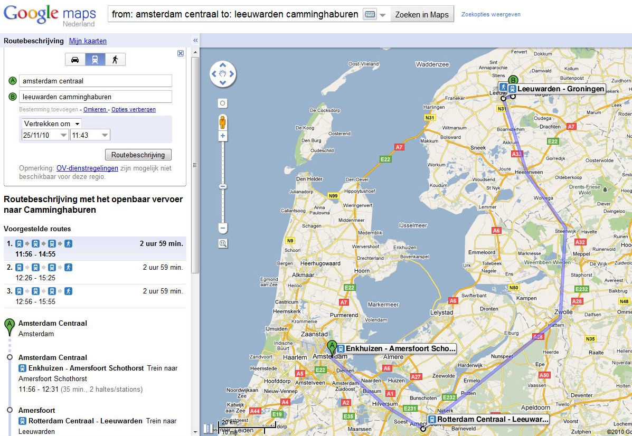This screenshot has width=632, height=436.
Task: Click the ruler icon at map bottom-left
Action: (x=207, y=428)
